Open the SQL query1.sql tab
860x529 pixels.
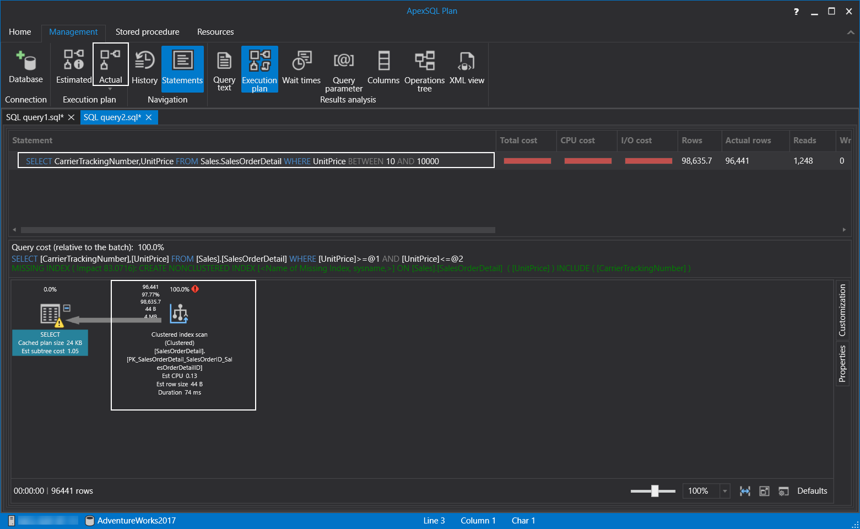35,117
